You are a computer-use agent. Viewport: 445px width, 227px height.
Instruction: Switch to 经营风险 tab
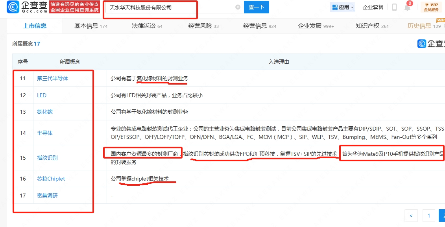pyautogui.click(x=203, y=26)
